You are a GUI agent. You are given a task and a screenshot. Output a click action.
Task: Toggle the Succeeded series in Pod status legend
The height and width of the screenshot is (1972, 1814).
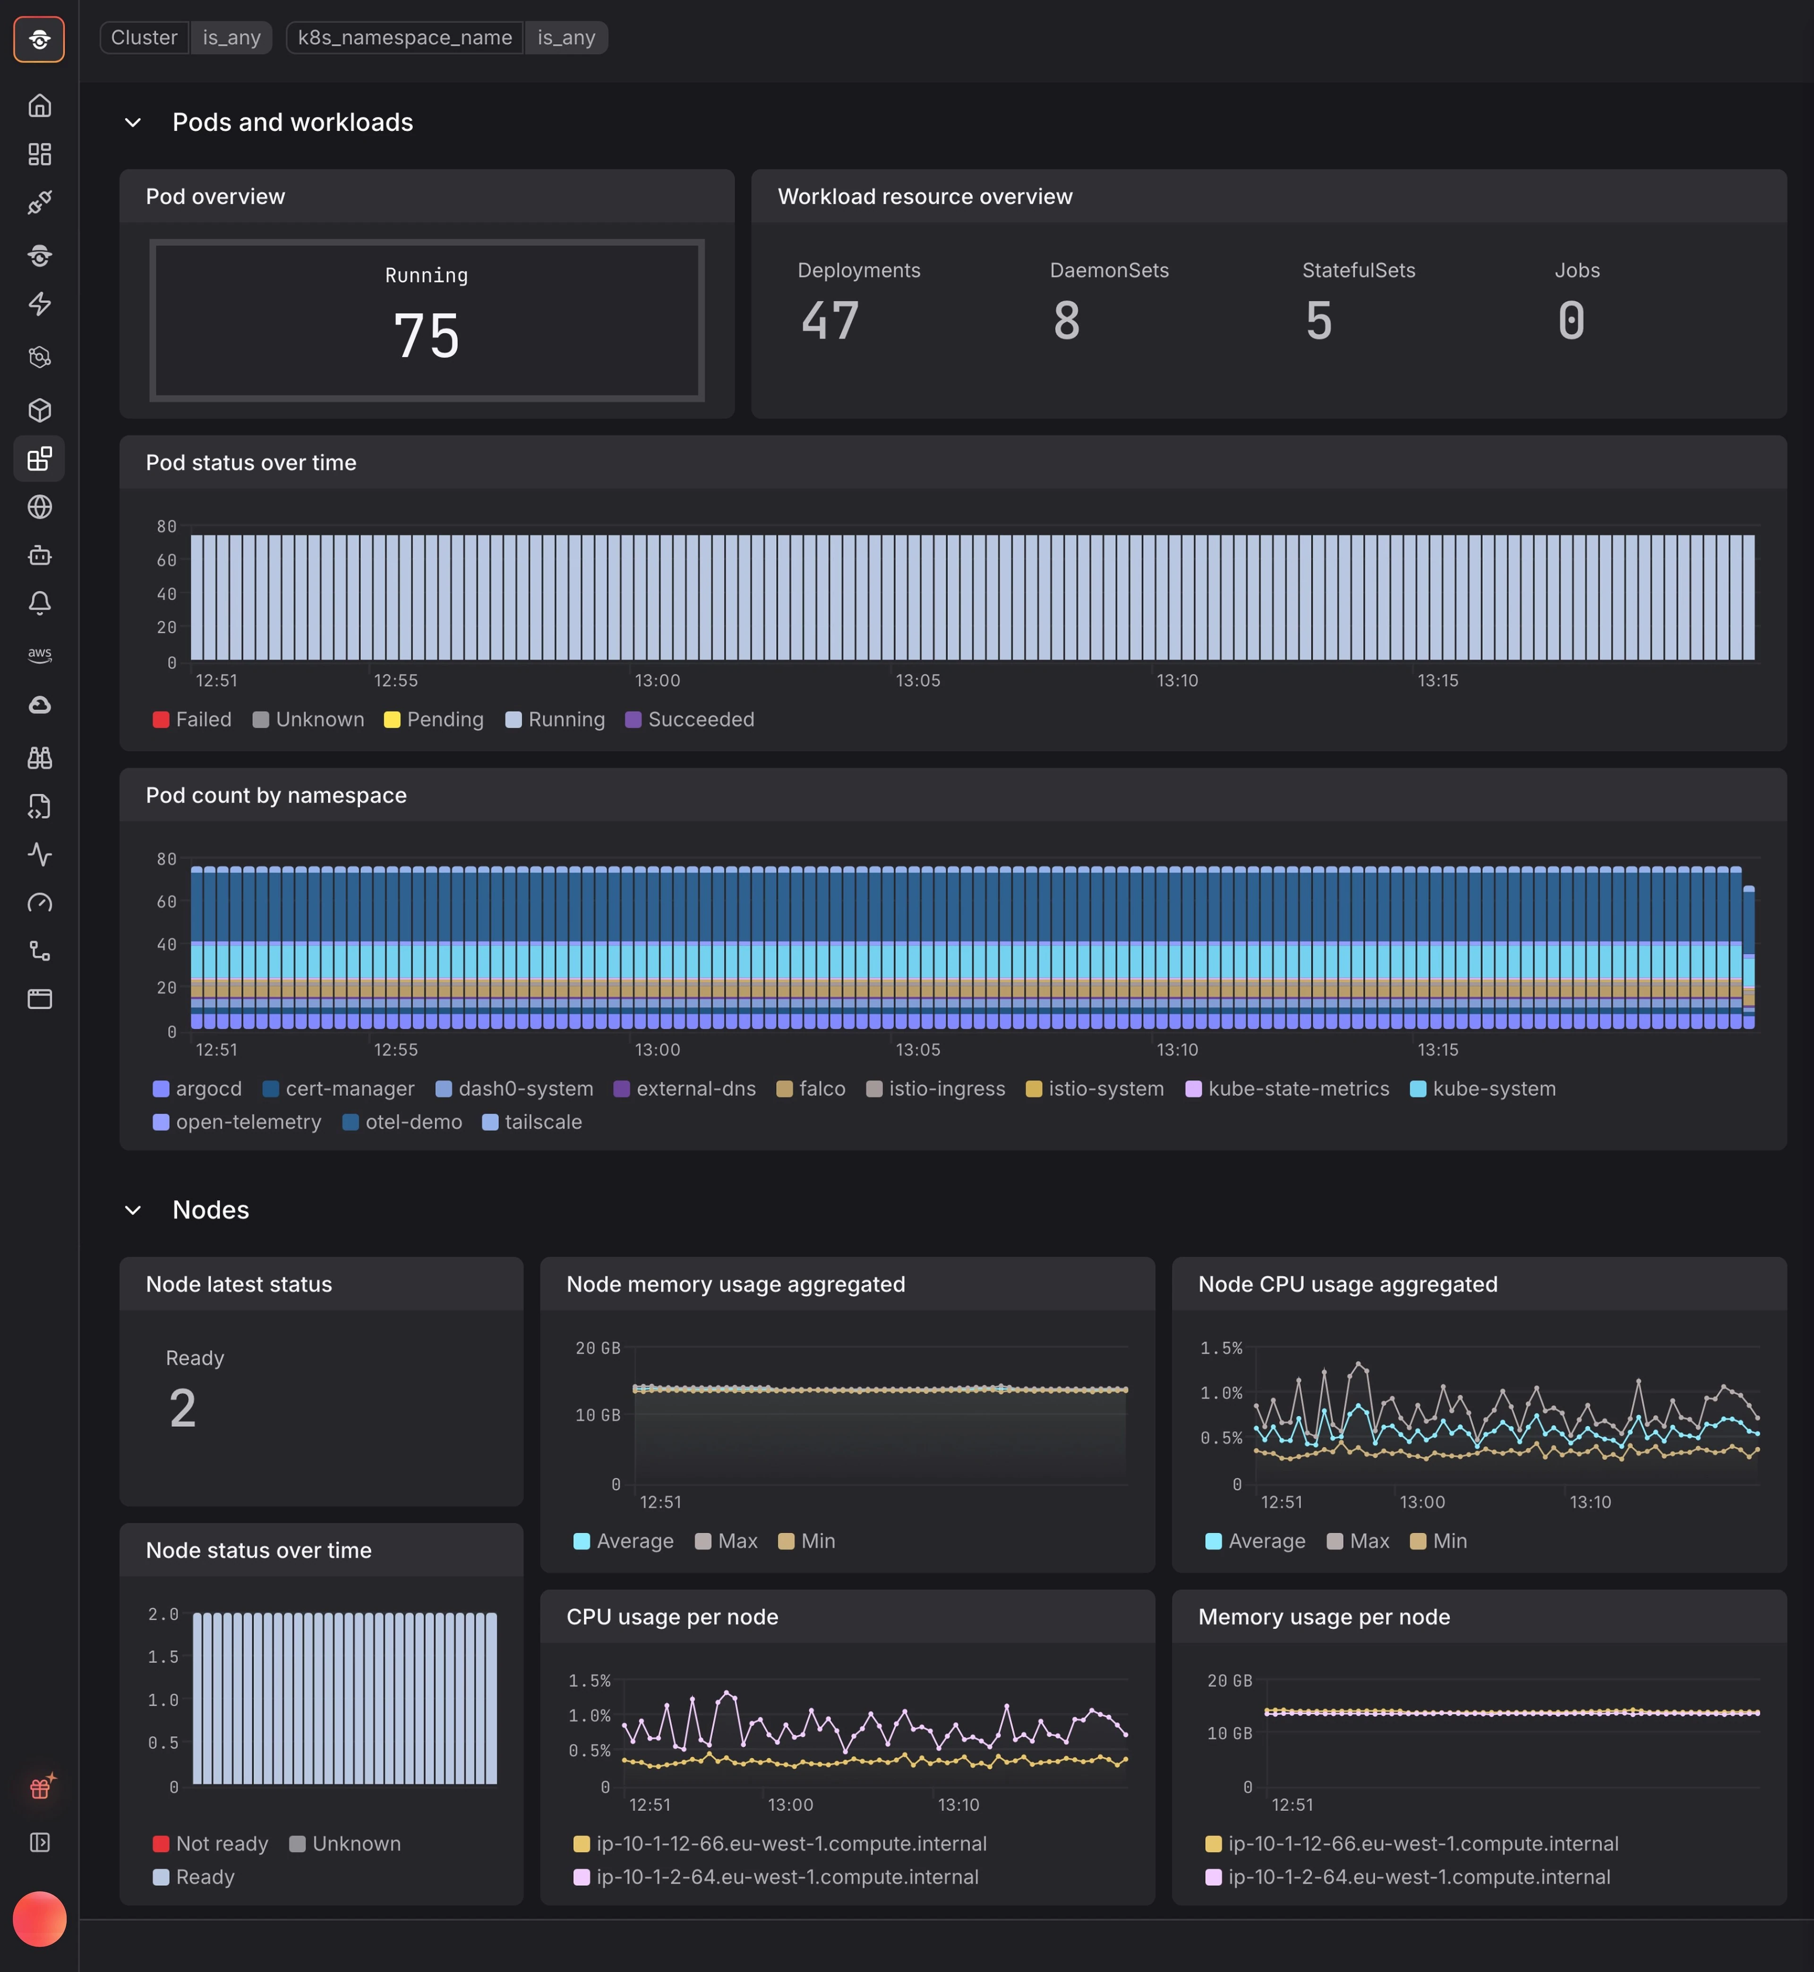click(690, 720)
